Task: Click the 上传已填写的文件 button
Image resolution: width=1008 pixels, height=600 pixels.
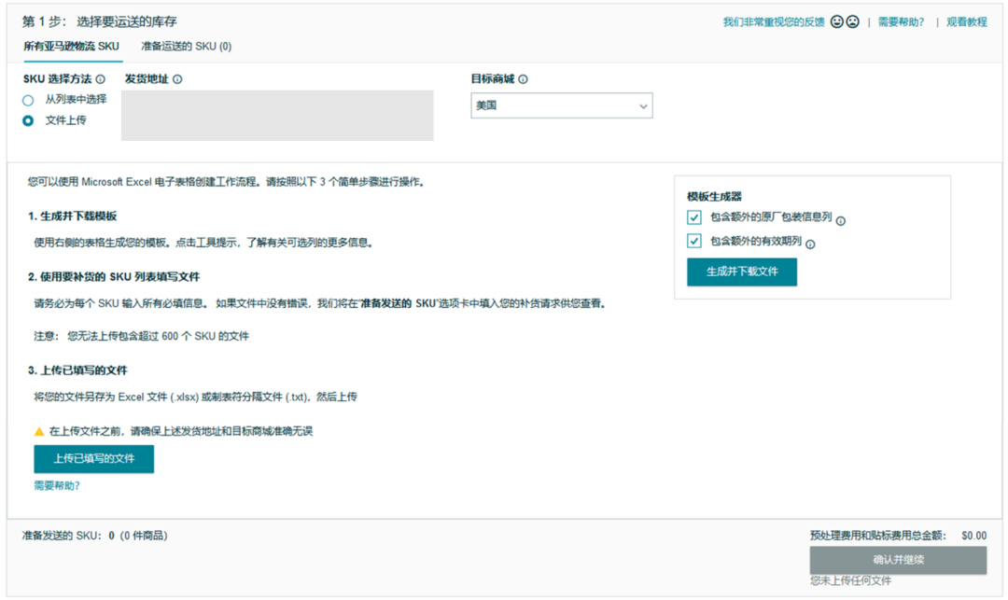Action: pyautogui.click(x=93, y=459)
